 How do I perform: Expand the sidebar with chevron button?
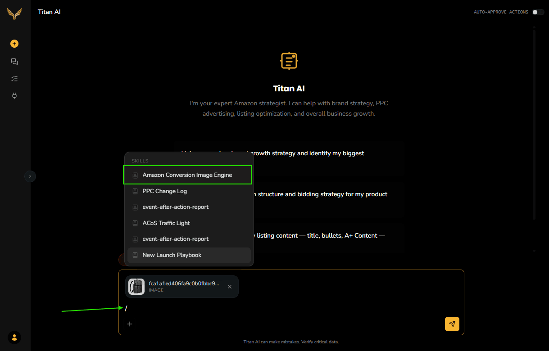click(30, 176)
